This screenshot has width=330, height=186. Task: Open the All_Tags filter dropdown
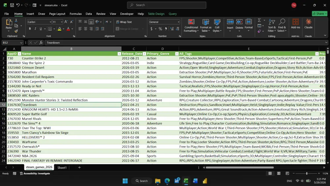coord(317,54)
